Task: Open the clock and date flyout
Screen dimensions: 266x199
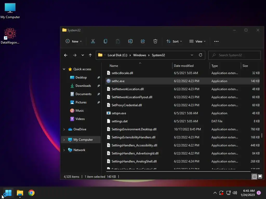Action: tap(248, 193)
